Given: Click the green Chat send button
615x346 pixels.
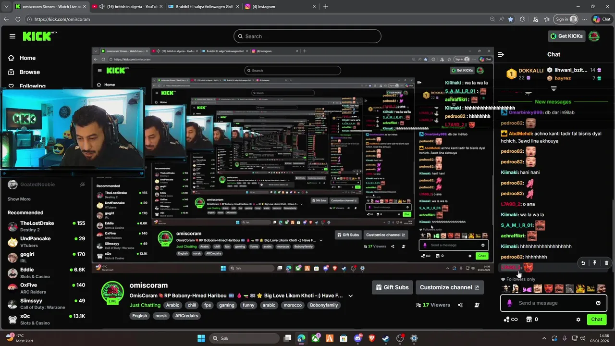Looking at the screenshot, I should click(597, 320).
